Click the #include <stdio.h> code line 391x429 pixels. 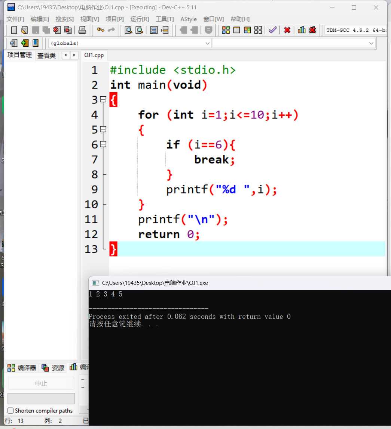pos(173,70)
